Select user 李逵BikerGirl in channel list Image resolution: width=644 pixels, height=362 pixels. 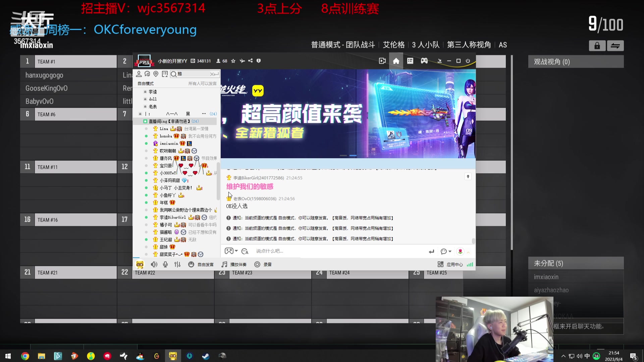tap(172, 217)
